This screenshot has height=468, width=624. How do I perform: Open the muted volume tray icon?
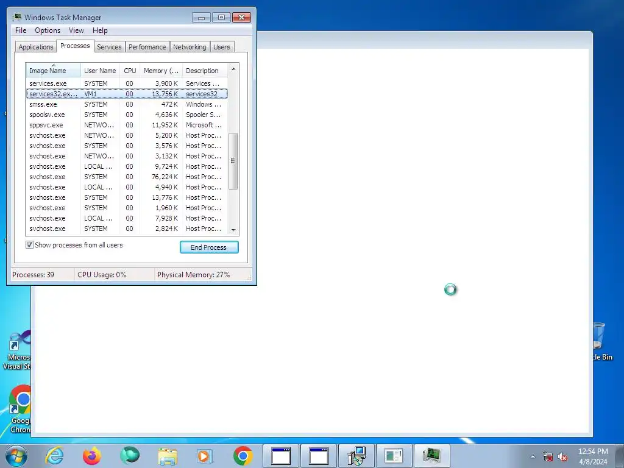(x=562, y=457)
